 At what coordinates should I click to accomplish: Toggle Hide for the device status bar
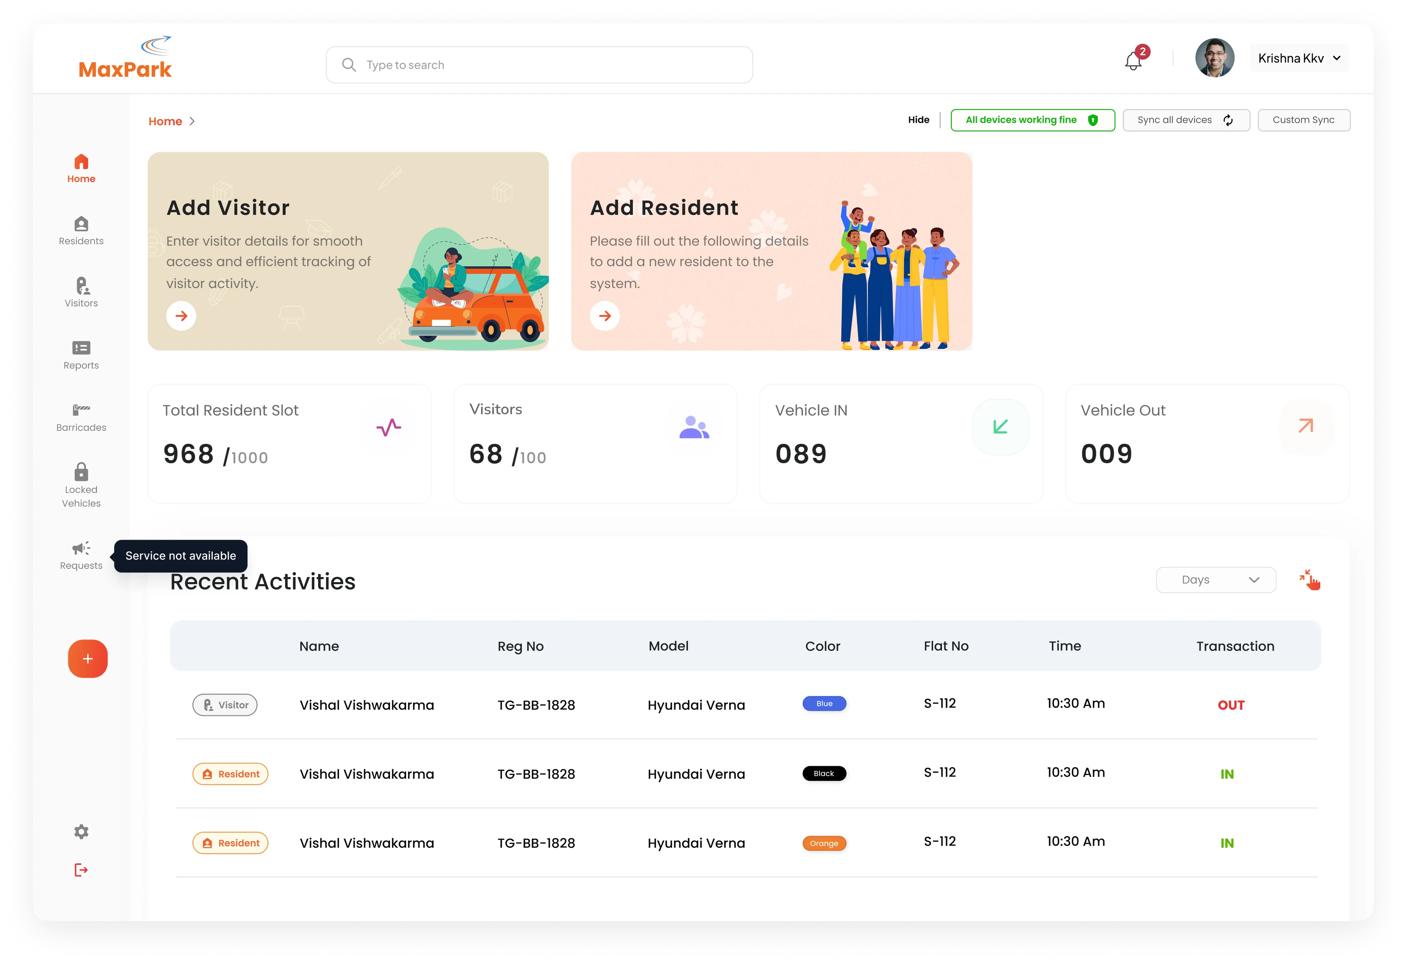pos(918,120)
